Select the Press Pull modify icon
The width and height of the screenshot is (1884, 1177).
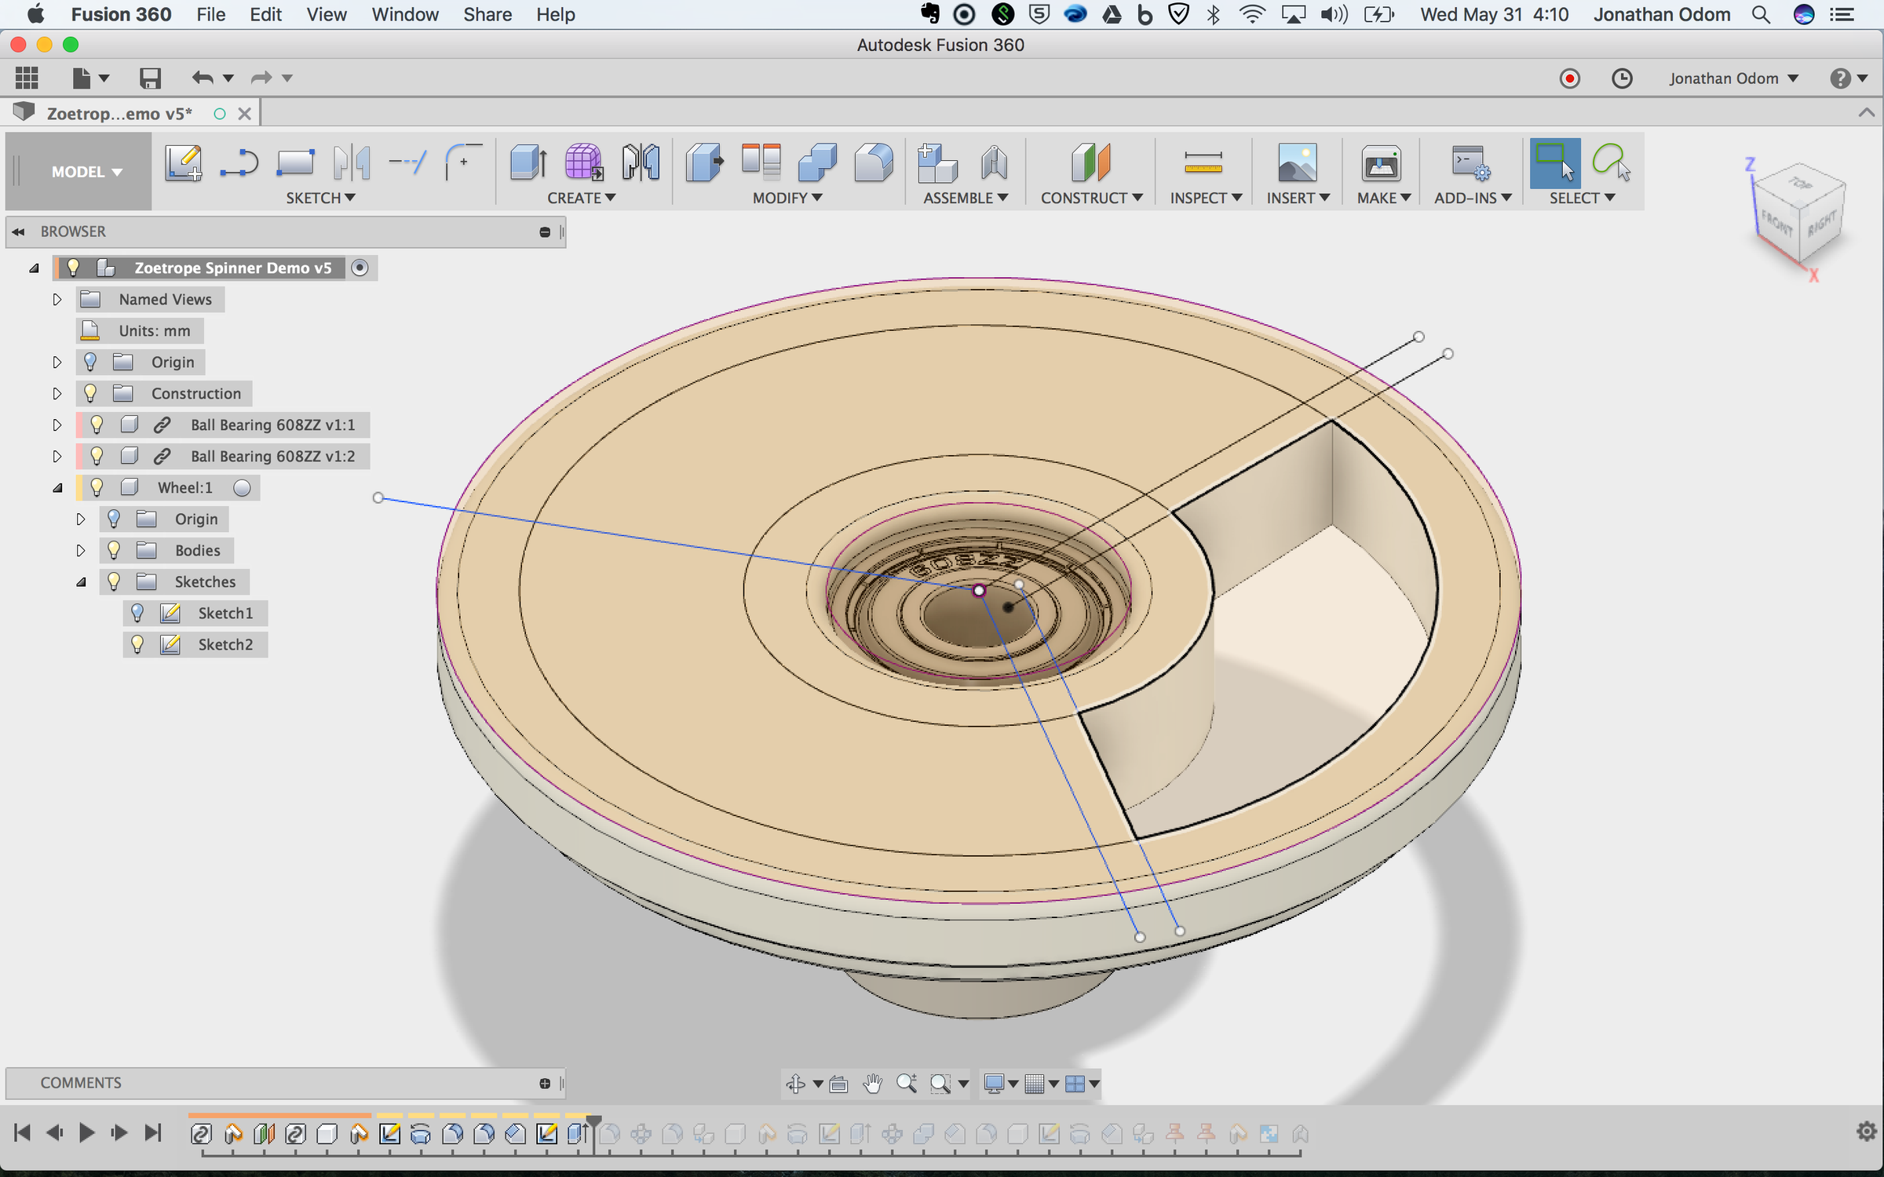click(703, 163)
